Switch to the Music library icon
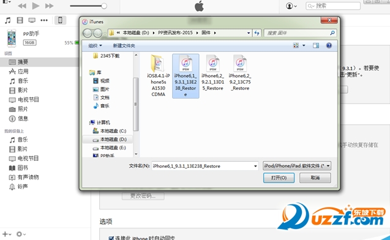The image size is (390, 240). 8,20
